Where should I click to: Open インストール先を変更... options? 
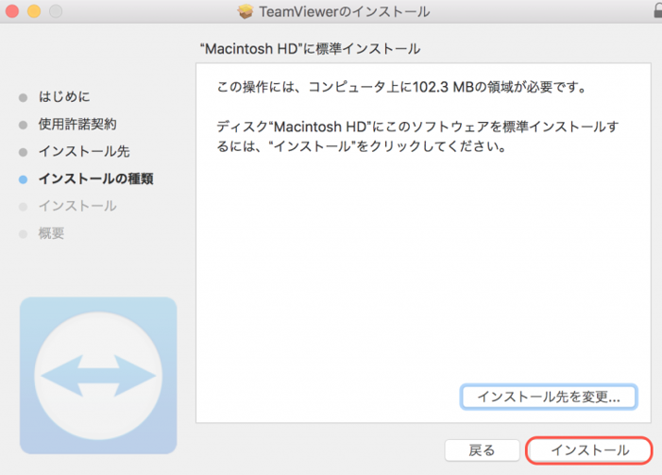click(549, 397)
